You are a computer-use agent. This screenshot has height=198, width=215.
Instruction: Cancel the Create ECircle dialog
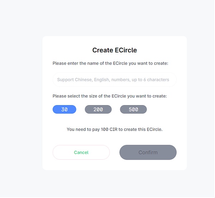click(81, 153)
